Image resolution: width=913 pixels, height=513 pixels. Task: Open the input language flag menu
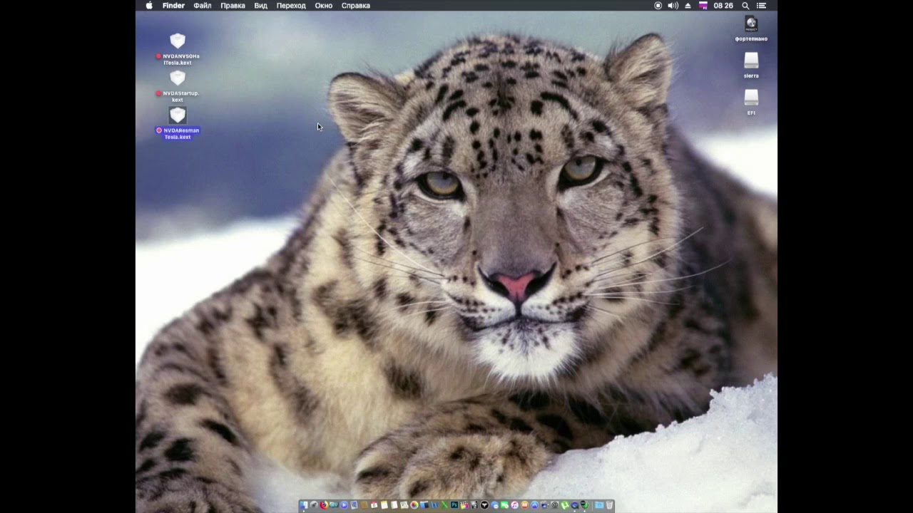pos(703,6)
